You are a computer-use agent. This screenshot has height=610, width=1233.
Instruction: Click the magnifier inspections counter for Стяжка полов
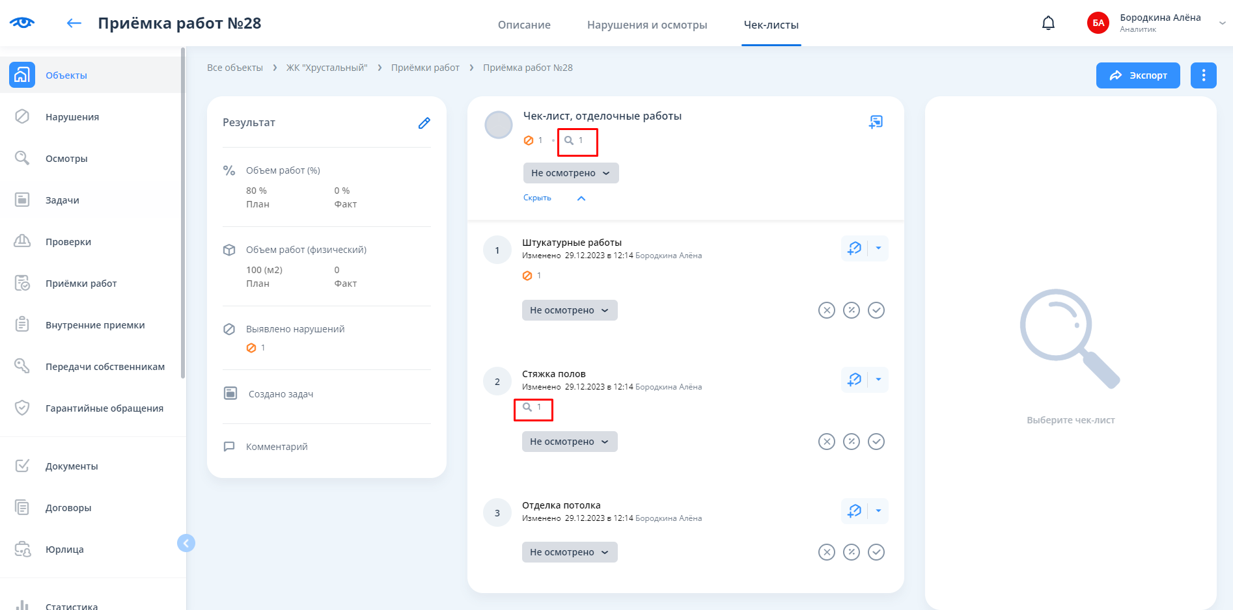[x=533, y=407]
